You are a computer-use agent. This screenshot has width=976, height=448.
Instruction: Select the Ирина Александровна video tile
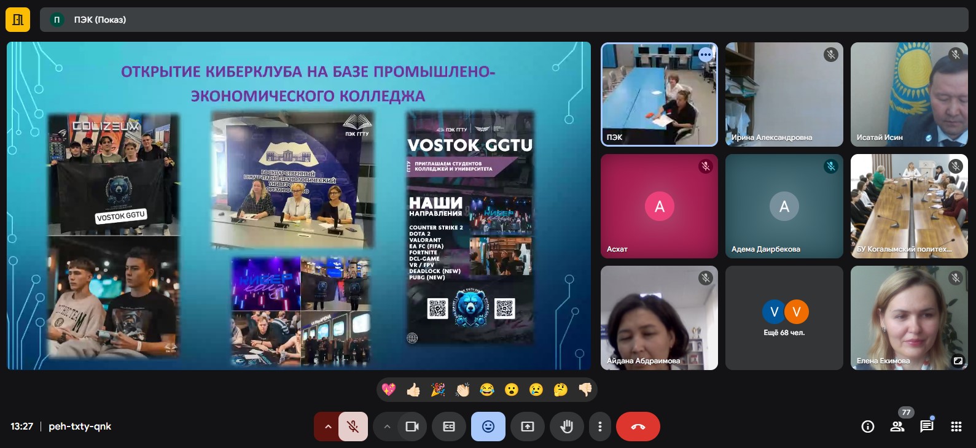pos(784,95)
